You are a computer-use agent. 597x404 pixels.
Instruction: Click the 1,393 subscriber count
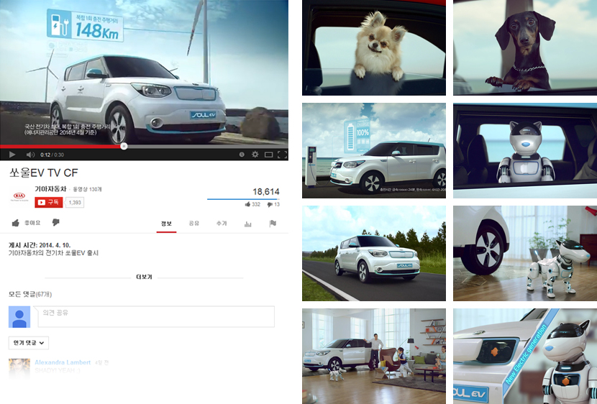[75, 203]
